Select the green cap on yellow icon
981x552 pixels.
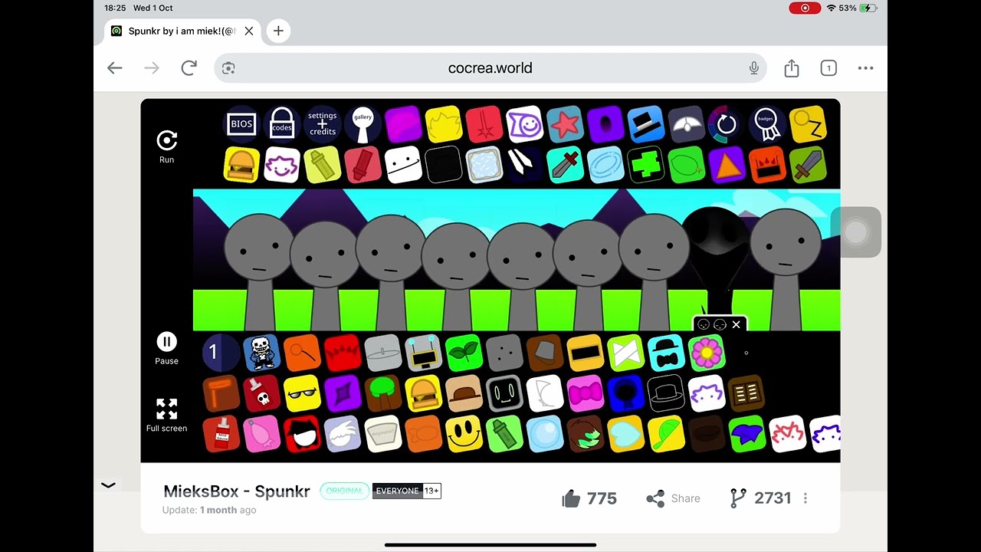(x=666, y=434)
